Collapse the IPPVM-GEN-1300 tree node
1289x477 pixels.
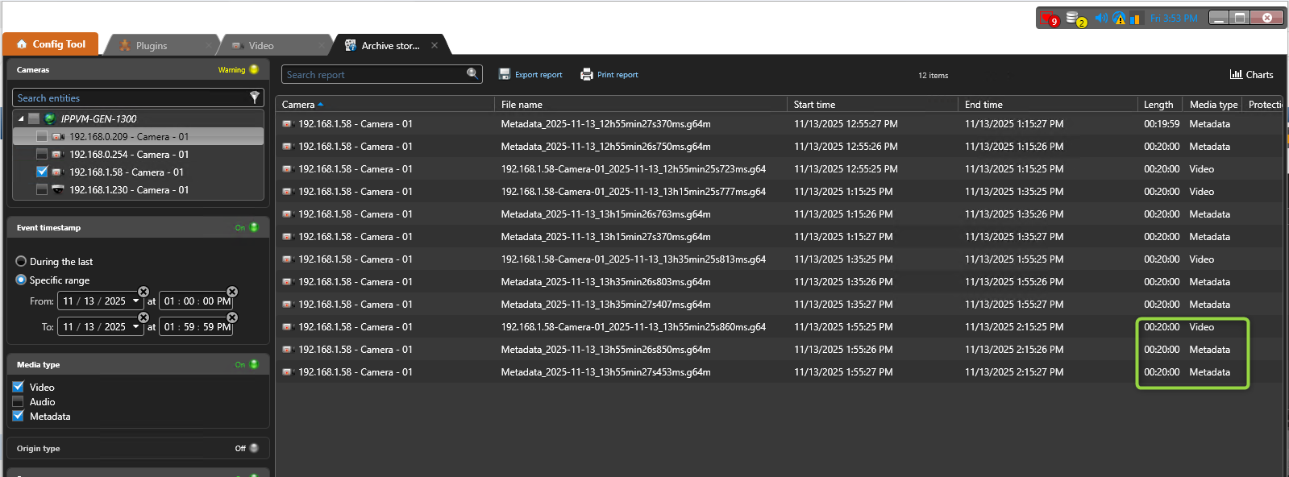(x=21, y=118)
